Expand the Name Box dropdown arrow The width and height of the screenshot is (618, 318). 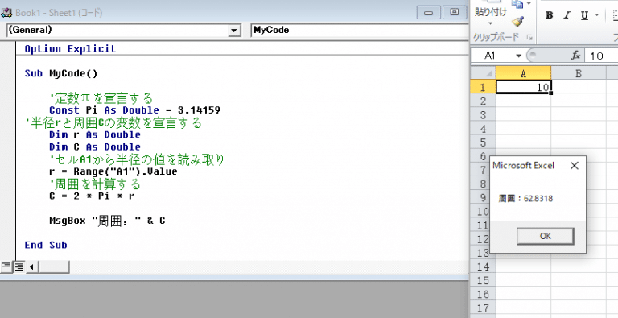click(519, 56)
